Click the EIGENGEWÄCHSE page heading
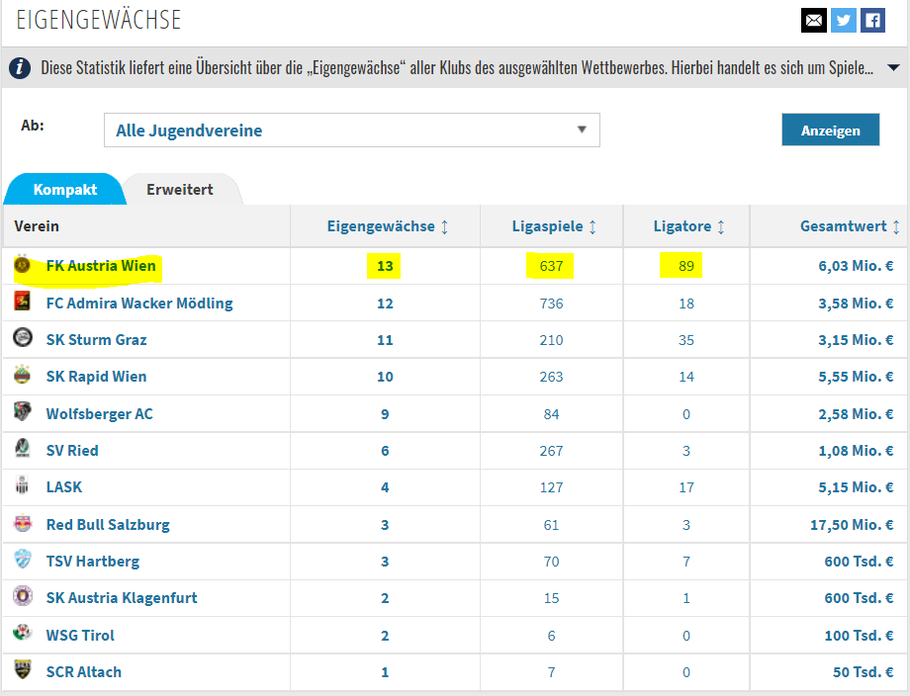This screenshot has width=910, height=696. click(x=99, y=19)
